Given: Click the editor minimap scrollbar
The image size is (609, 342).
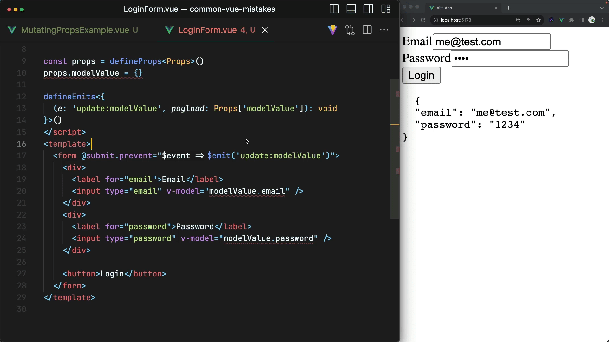Looking at the screenshot, I should click(x=395, y=149).
